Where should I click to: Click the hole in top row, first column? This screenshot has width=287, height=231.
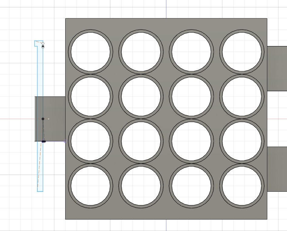pyautogui.click(x=91, y=52)
